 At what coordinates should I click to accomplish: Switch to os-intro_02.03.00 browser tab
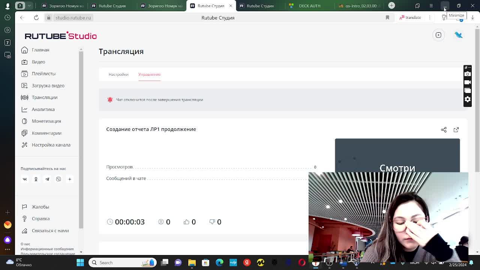[x=359, y=6]
